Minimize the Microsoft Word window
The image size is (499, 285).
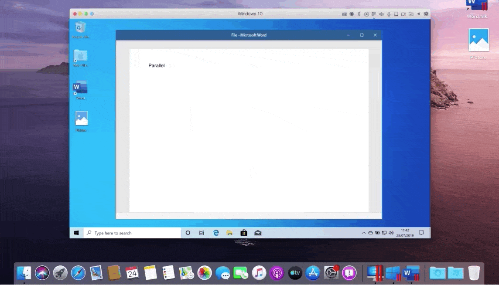point(348,35)
